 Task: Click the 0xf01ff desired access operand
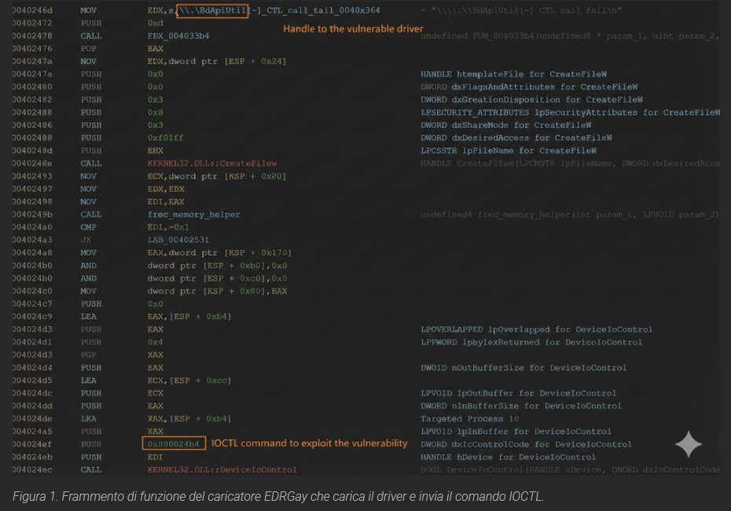point(165,138)
